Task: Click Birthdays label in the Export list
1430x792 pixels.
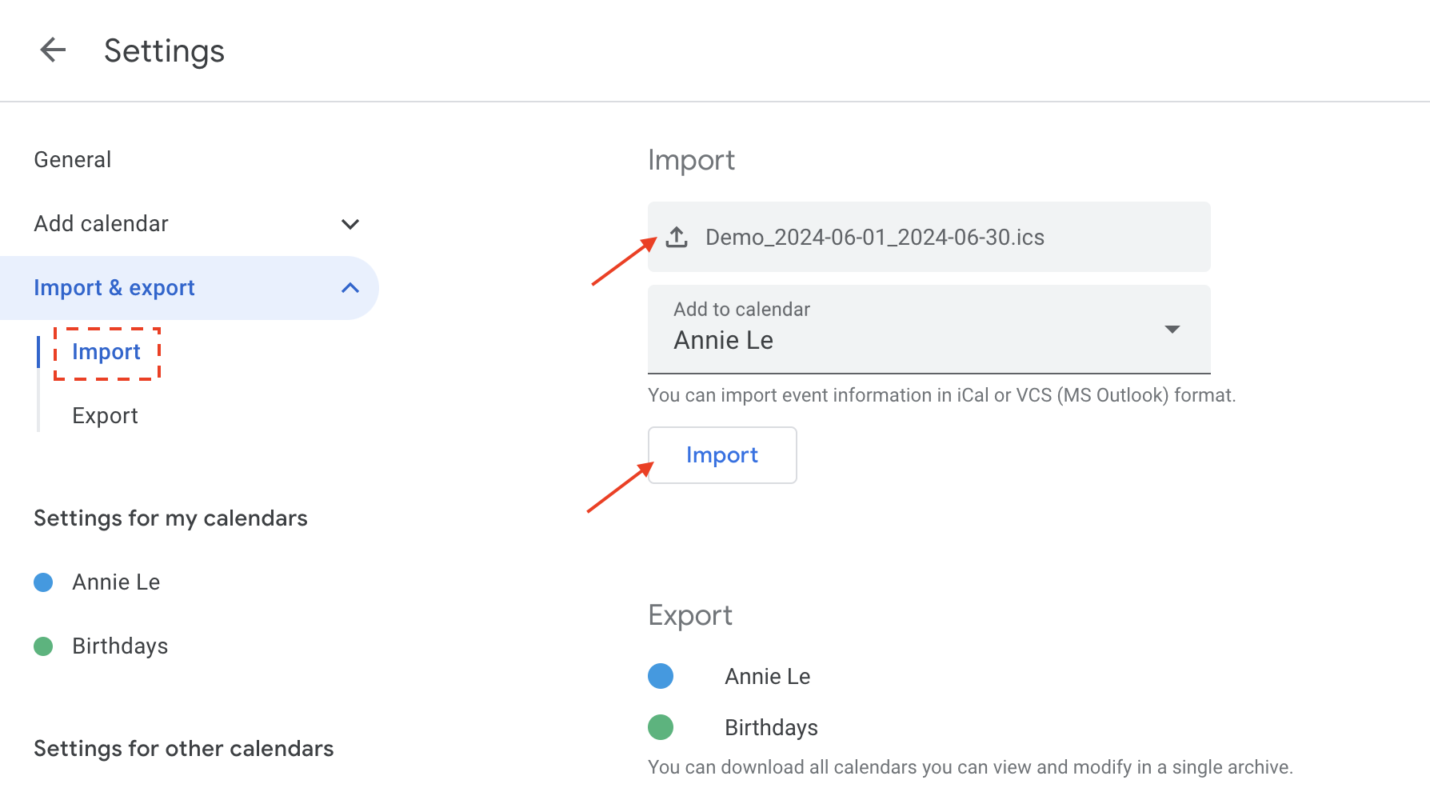Action: 771,728
